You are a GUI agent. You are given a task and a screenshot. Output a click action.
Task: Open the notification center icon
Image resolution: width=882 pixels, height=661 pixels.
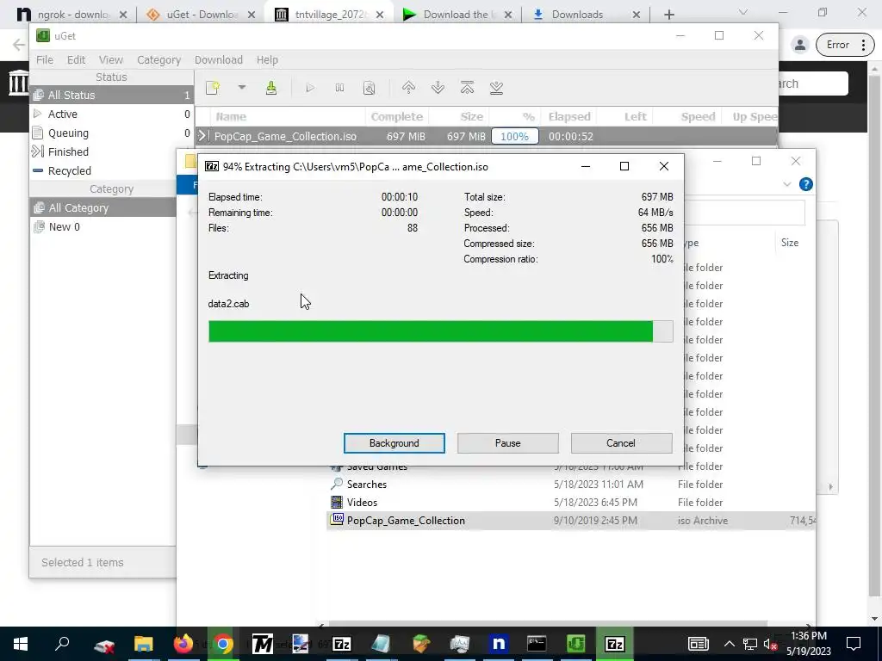[x=854, y=644]
